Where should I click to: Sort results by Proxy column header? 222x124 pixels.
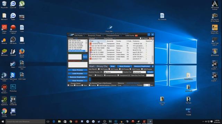[x=97, y=41]
